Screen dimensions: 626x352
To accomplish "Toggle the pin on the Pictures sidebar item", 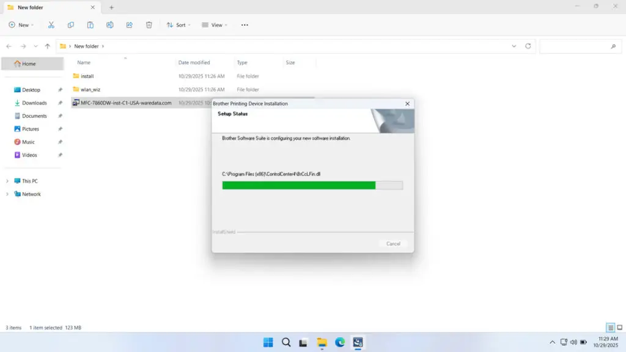I will point(59,128).
